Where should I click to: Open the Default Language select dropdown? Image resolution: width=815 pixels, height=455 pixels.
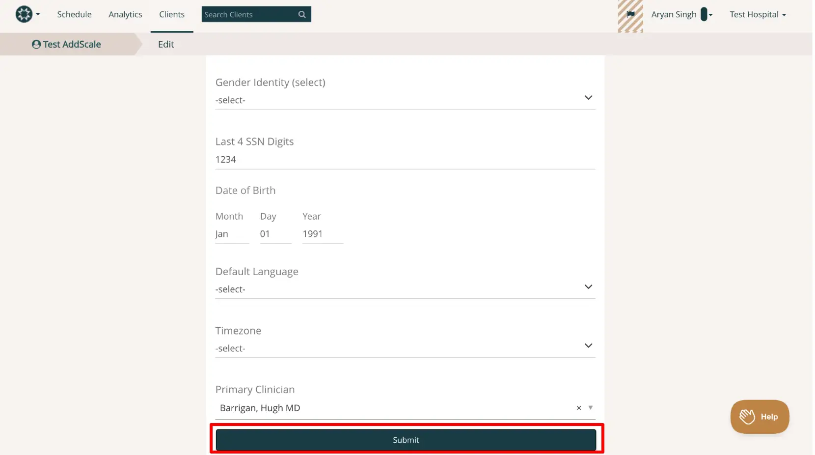(x=588, y=287)
